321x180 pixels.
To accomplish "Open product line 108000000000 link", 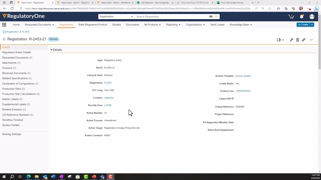I will pos(243,91).
